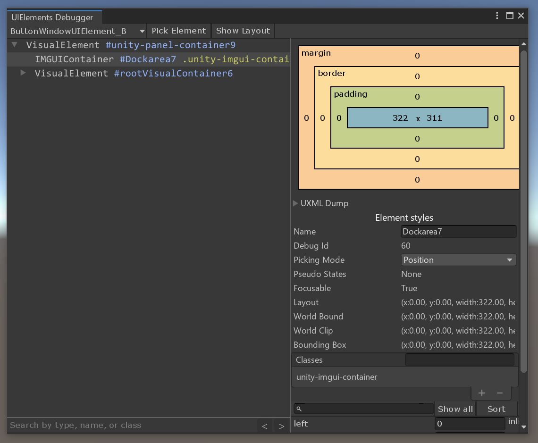Toggle Pick Element mode

tap(179, 31)
